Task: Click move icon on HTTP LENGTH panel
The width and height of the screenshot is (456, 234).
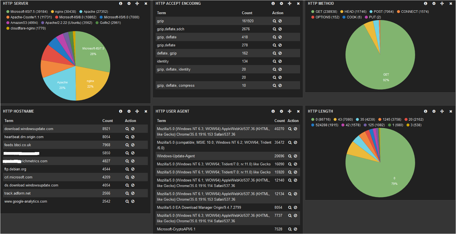Action: click(x=442, y=111)
